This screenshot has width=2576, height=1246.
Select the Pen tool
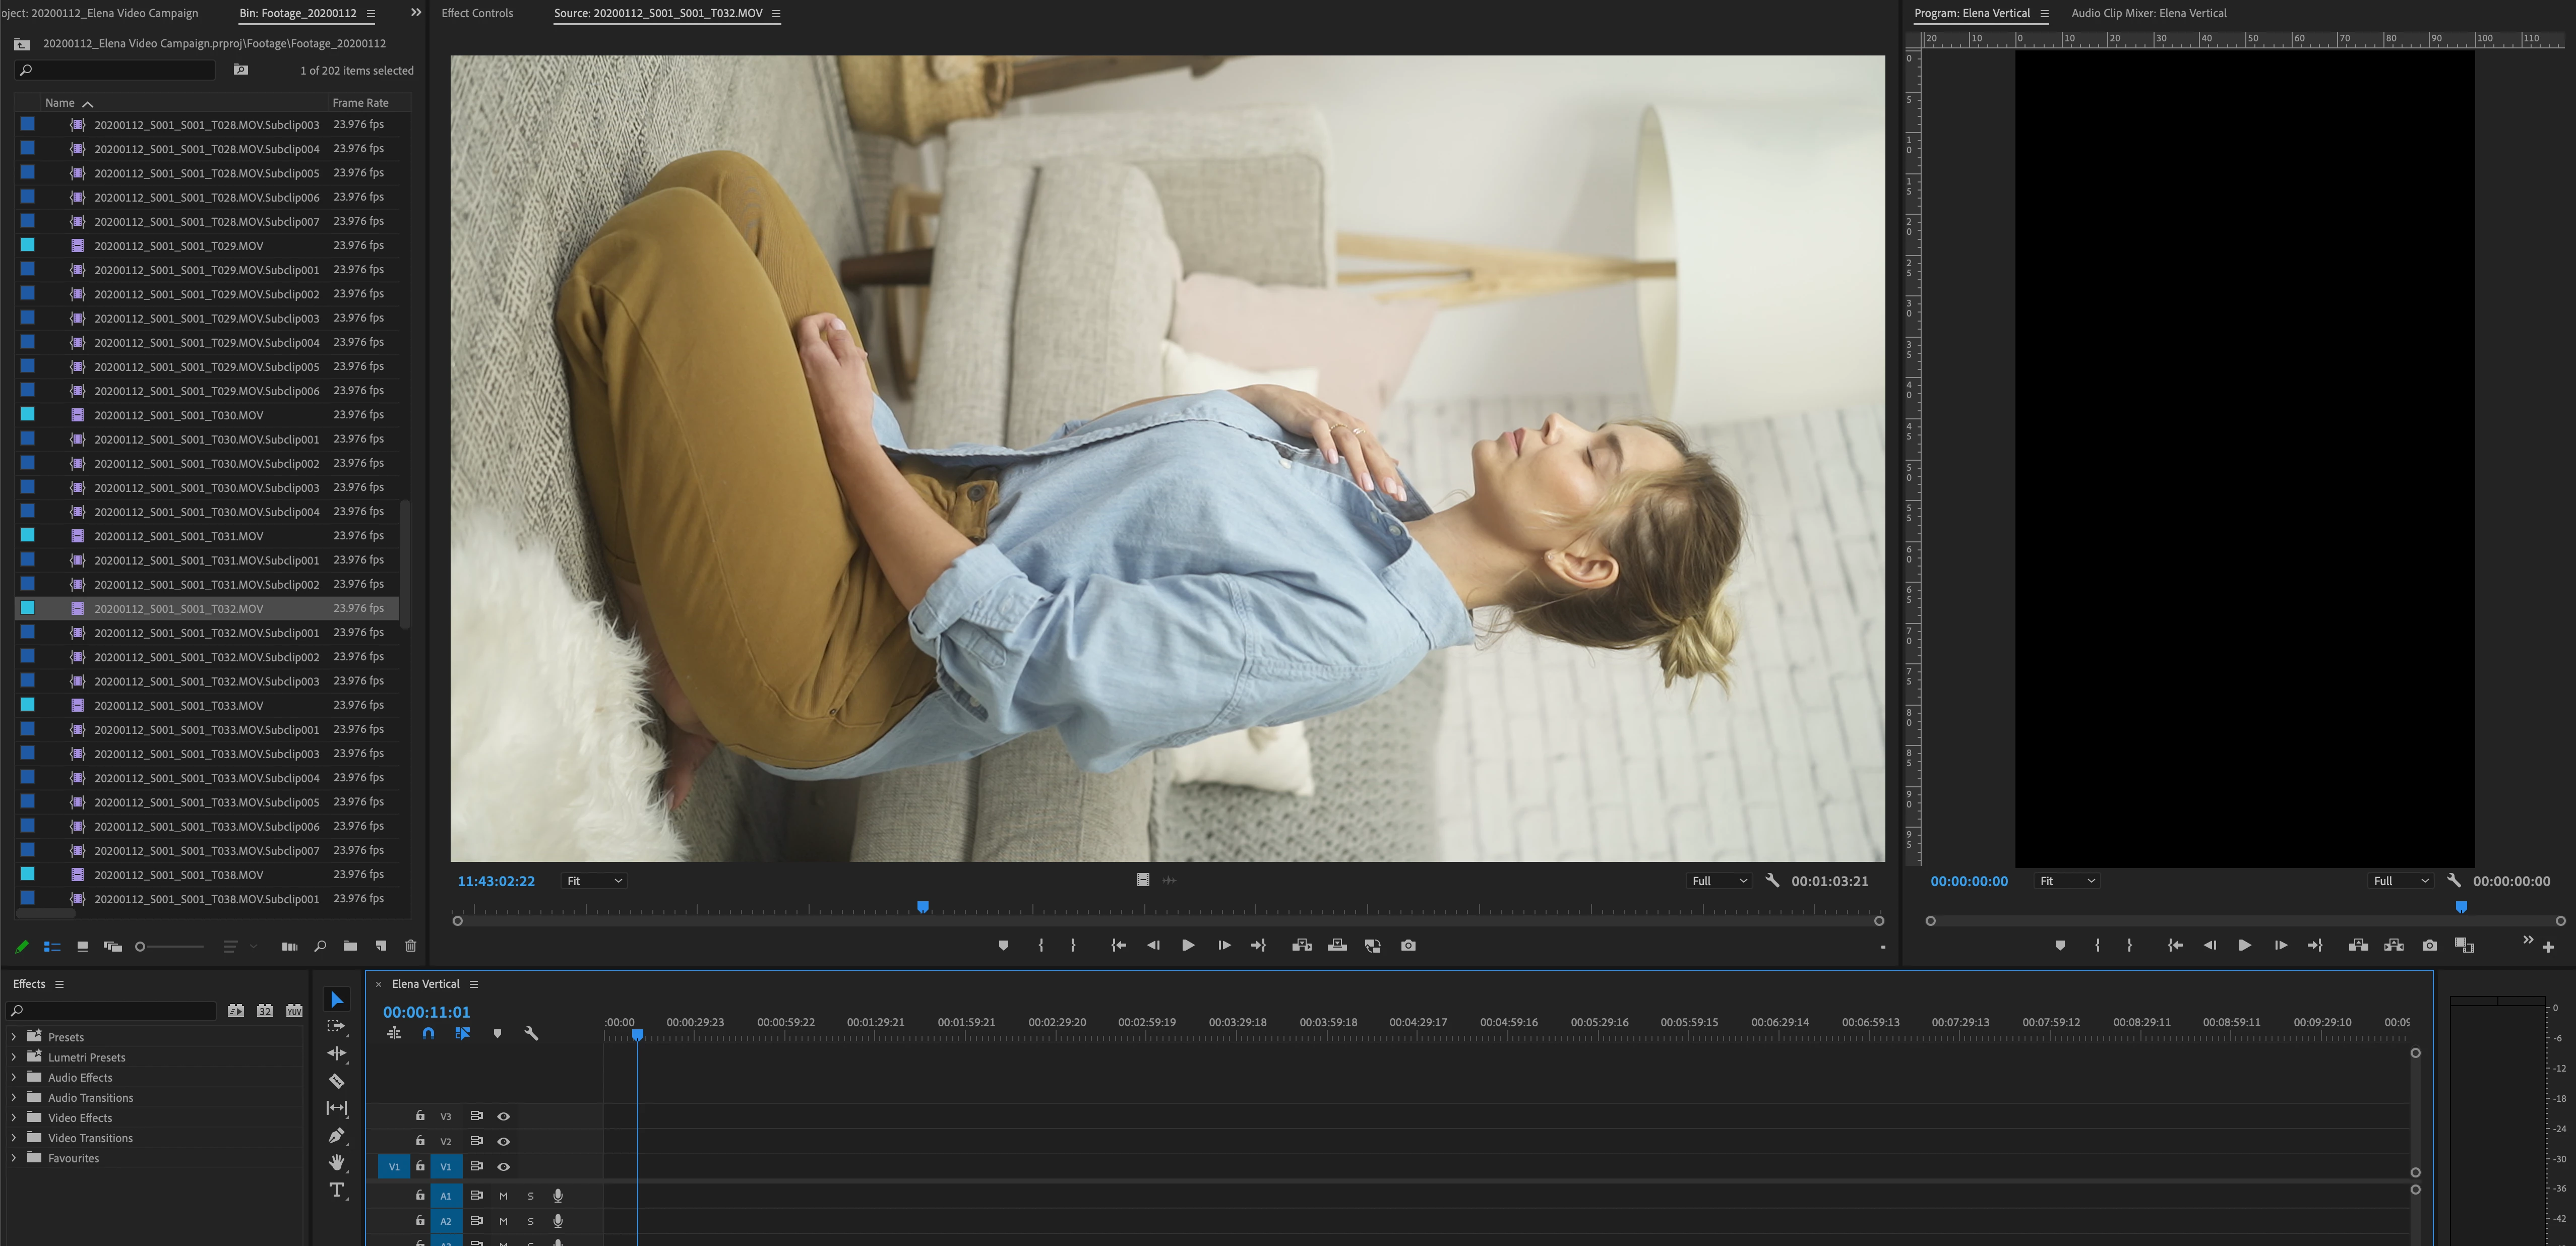coord(337,1136)
